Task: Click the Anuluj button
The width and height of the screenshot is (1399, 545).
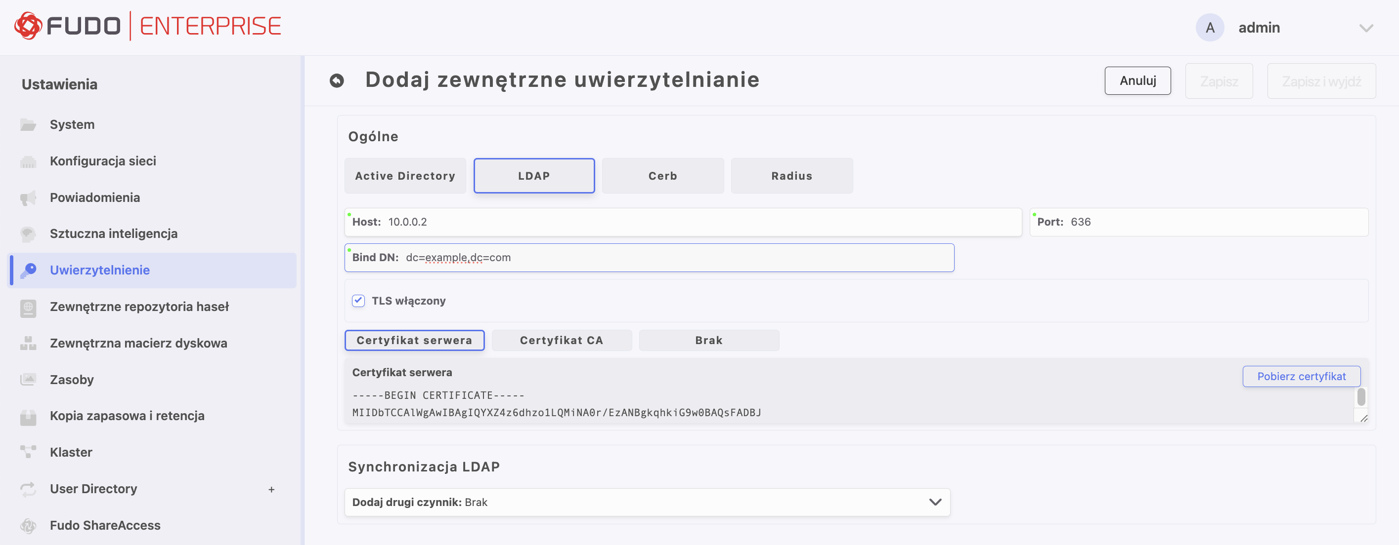Action: pos(1137,81)
